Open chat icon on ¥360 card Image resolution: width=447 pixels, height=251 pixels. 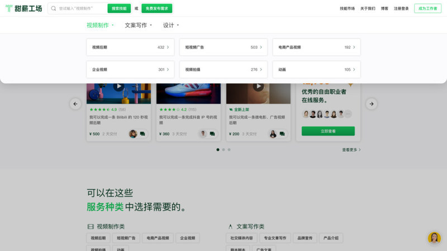[212, 134]
